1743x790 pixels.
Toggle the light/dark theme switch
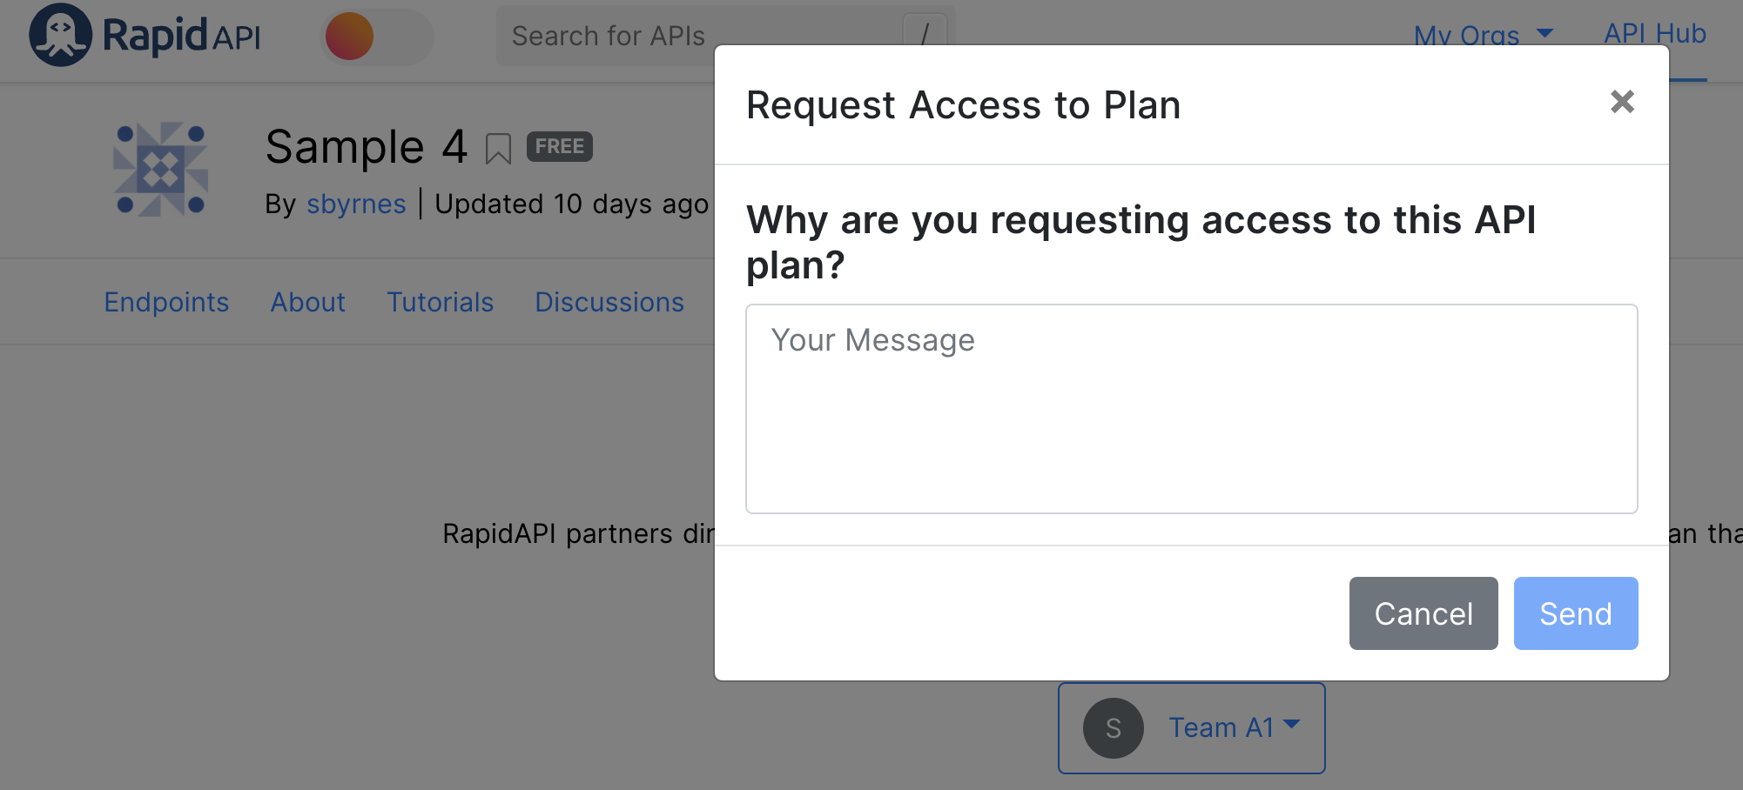click(376, 37)
